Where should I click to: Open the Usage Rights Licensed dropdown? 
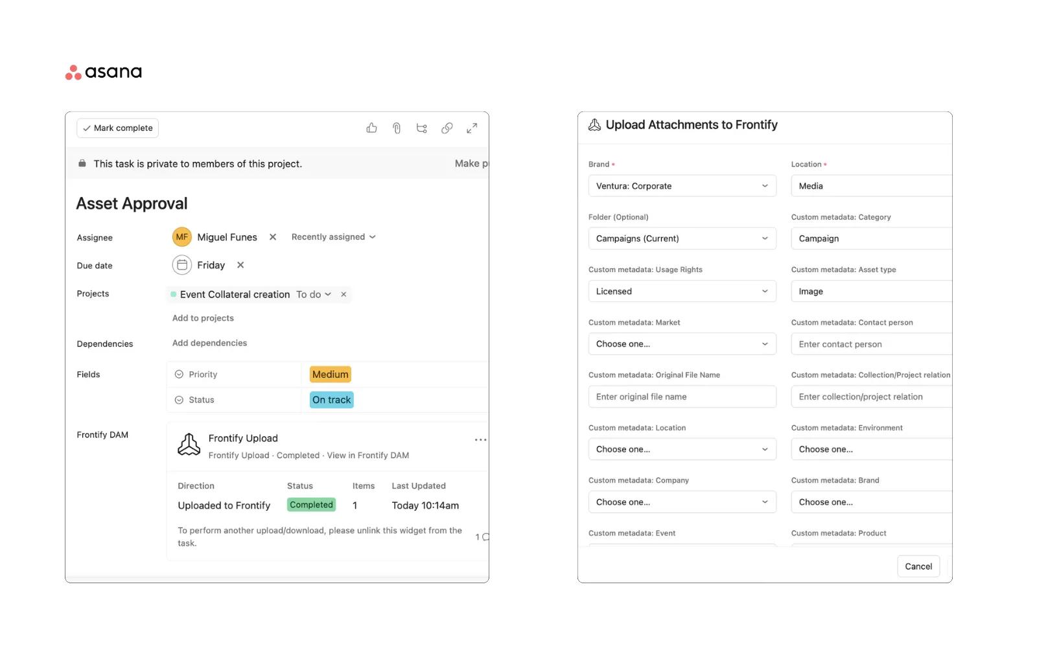click(682, 292)
